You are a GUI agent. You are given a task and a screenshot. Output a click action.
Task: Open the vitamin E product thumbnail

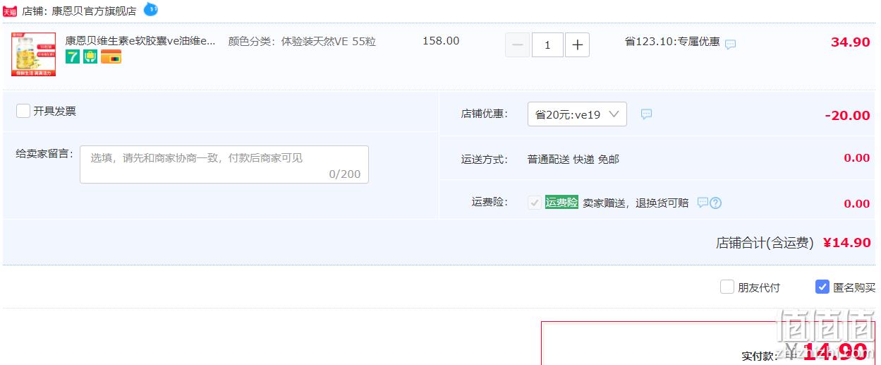click(33, 54)
